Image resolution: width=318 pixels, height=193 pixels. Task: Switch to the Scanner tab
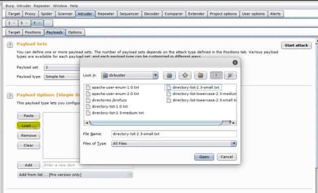65,14
